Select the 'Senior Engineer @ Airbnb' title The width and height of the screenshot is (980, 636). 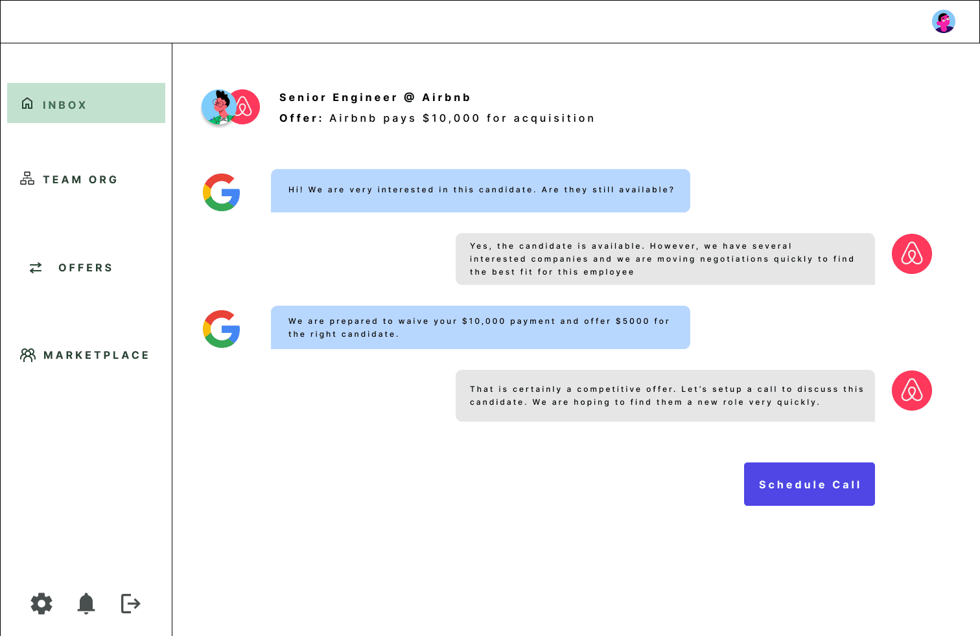(x=375, y=97)
